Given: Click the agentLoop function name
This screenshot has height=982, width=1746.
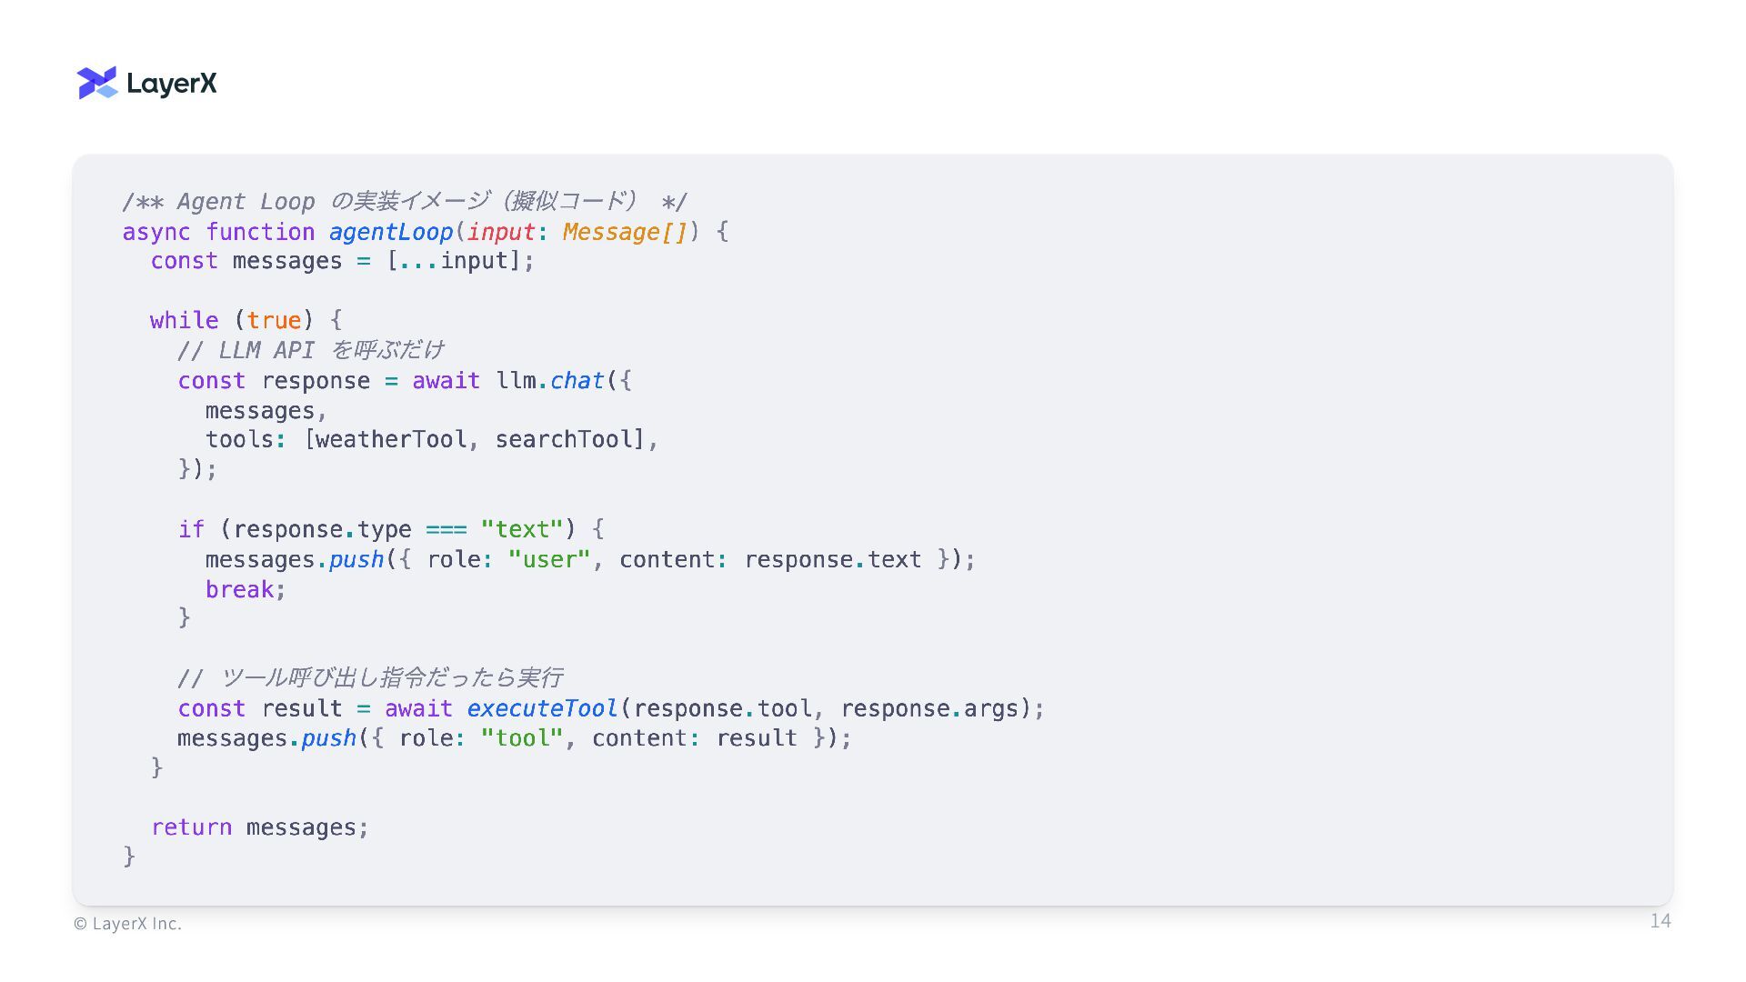Looking at the screenshot, I should tap(391, 232).
